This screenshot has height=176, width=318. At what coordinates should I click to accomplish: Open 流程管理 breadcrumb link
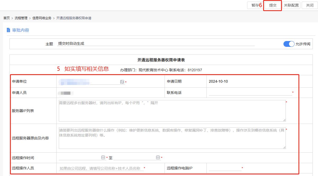coord(21,18)
